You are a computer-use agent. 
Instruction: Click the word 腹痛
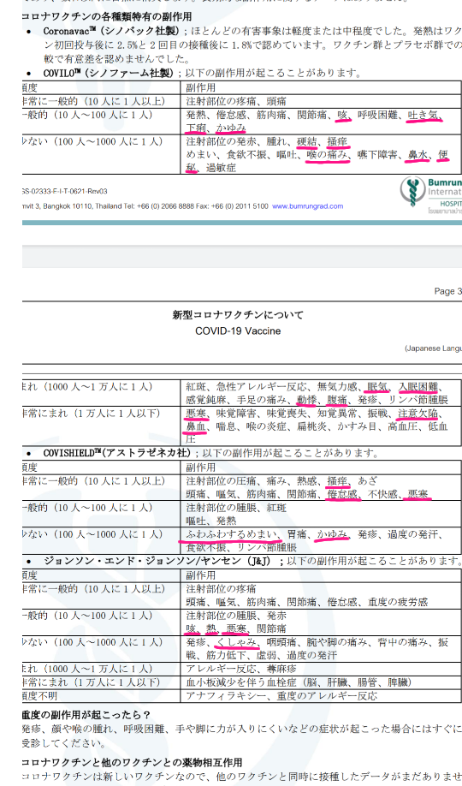pyautogui.click(x=337, y=400)
